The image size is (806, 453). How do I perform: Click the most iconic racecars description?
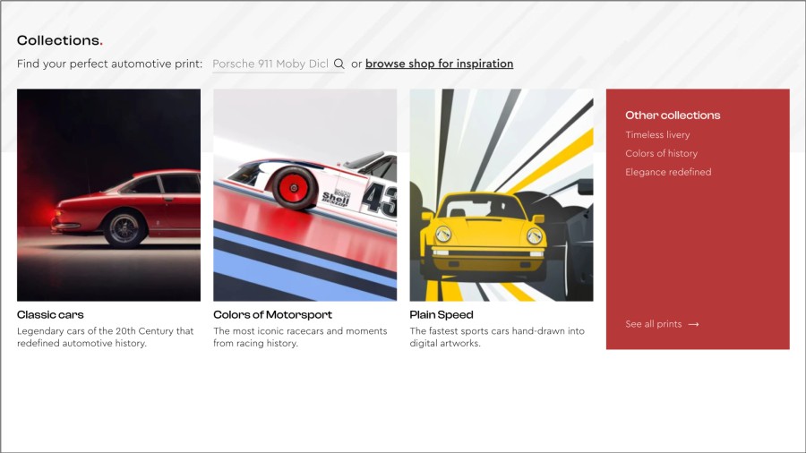coord(300,337)
